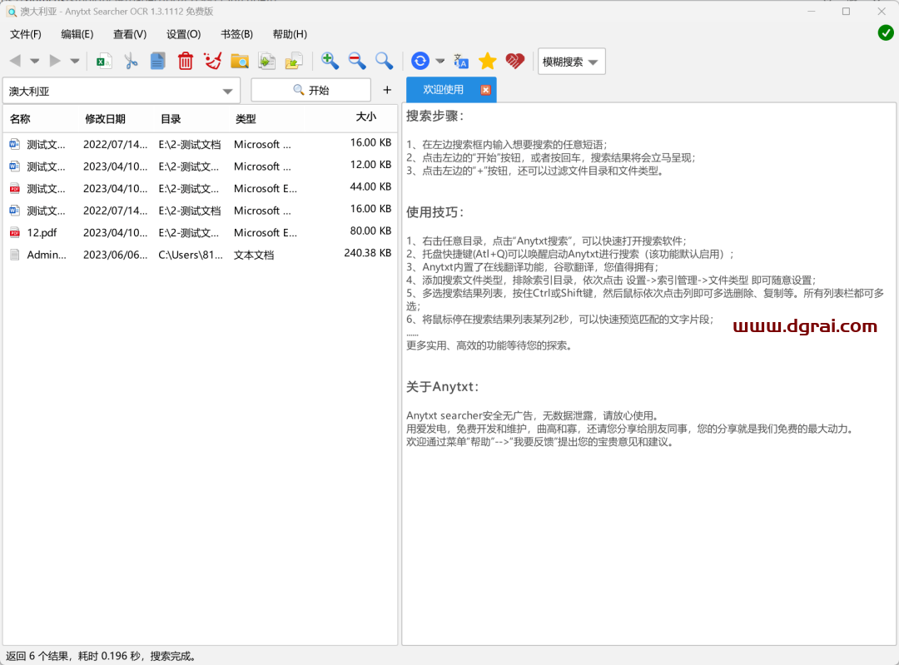Select the file sized 44.00 KB
The height and width of the screenshot is (665, 899).
tap(200, 189)
